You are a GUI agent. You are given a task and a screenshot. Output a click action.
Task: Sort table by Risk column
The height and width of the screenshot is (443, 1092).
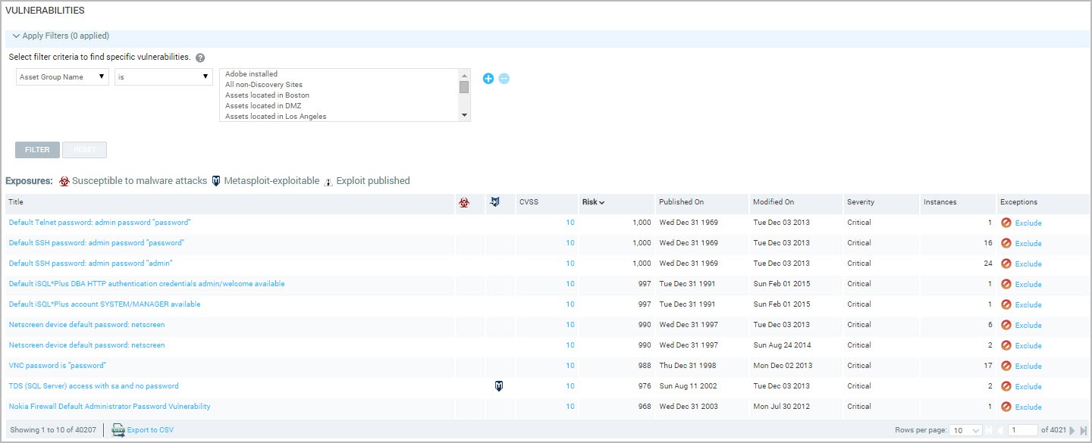pyautogui.click(x=593, y=202)
